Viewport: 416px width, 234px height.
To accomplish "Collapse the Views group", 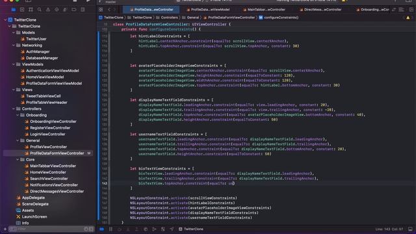I will (x=14, y=90).
